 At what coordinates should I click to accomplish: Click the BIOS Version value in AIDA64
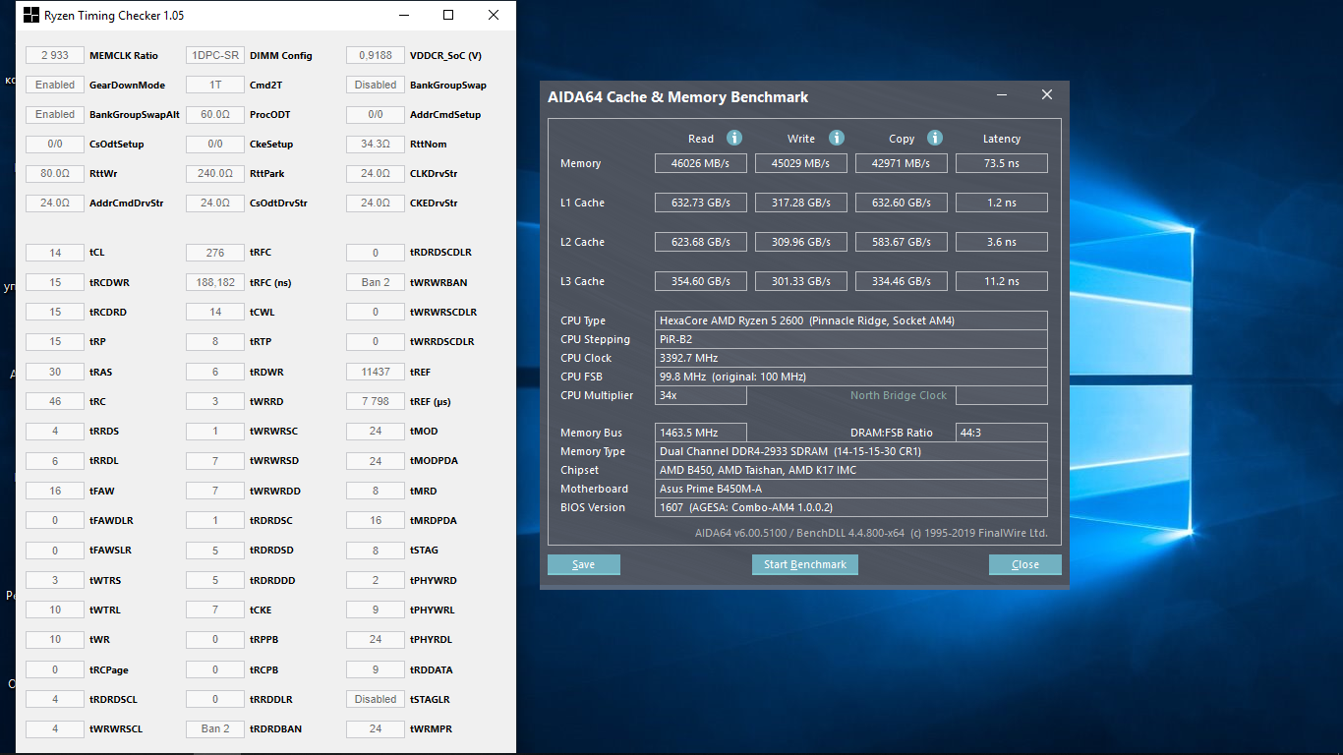click(851, 507)
